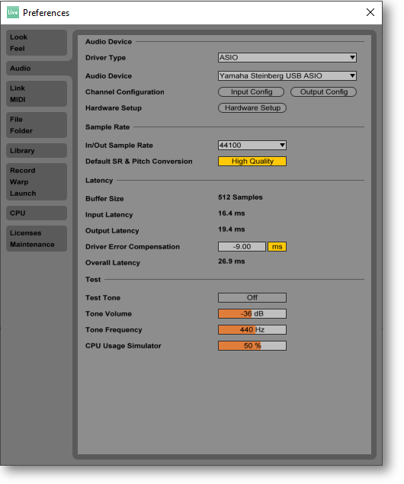Open the Look Feel preferences tab
Image resolution: width=404 pixels, height=484 pixels.
[x=37, y=43]
